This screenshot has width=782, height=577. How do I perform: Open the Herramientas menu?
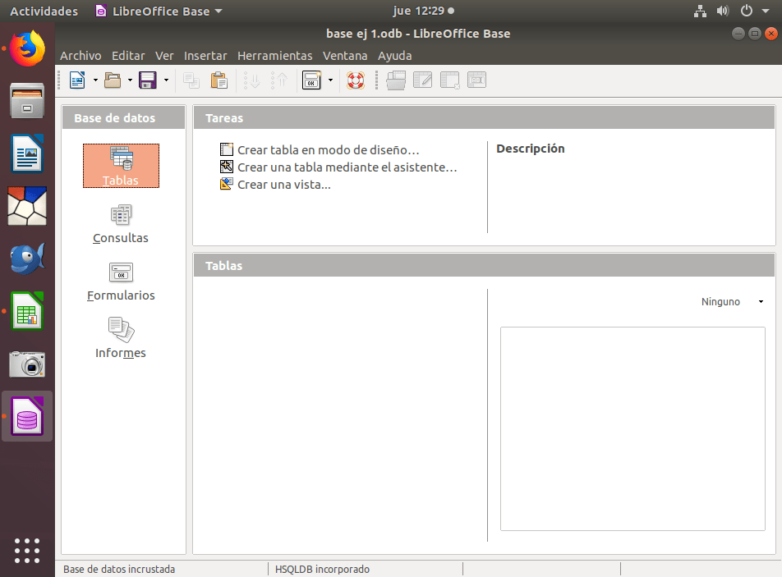[x=274, y=56]
